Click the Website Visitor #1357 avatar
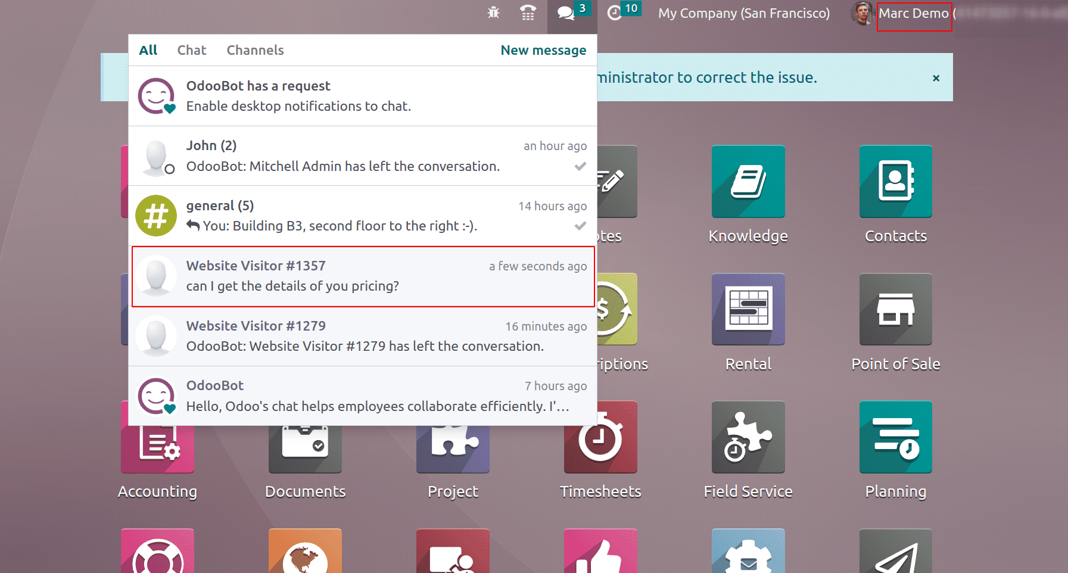1068x573 pixels. pos(156,276)
